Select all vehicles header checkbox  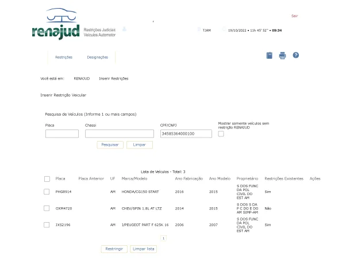point(47,179)
